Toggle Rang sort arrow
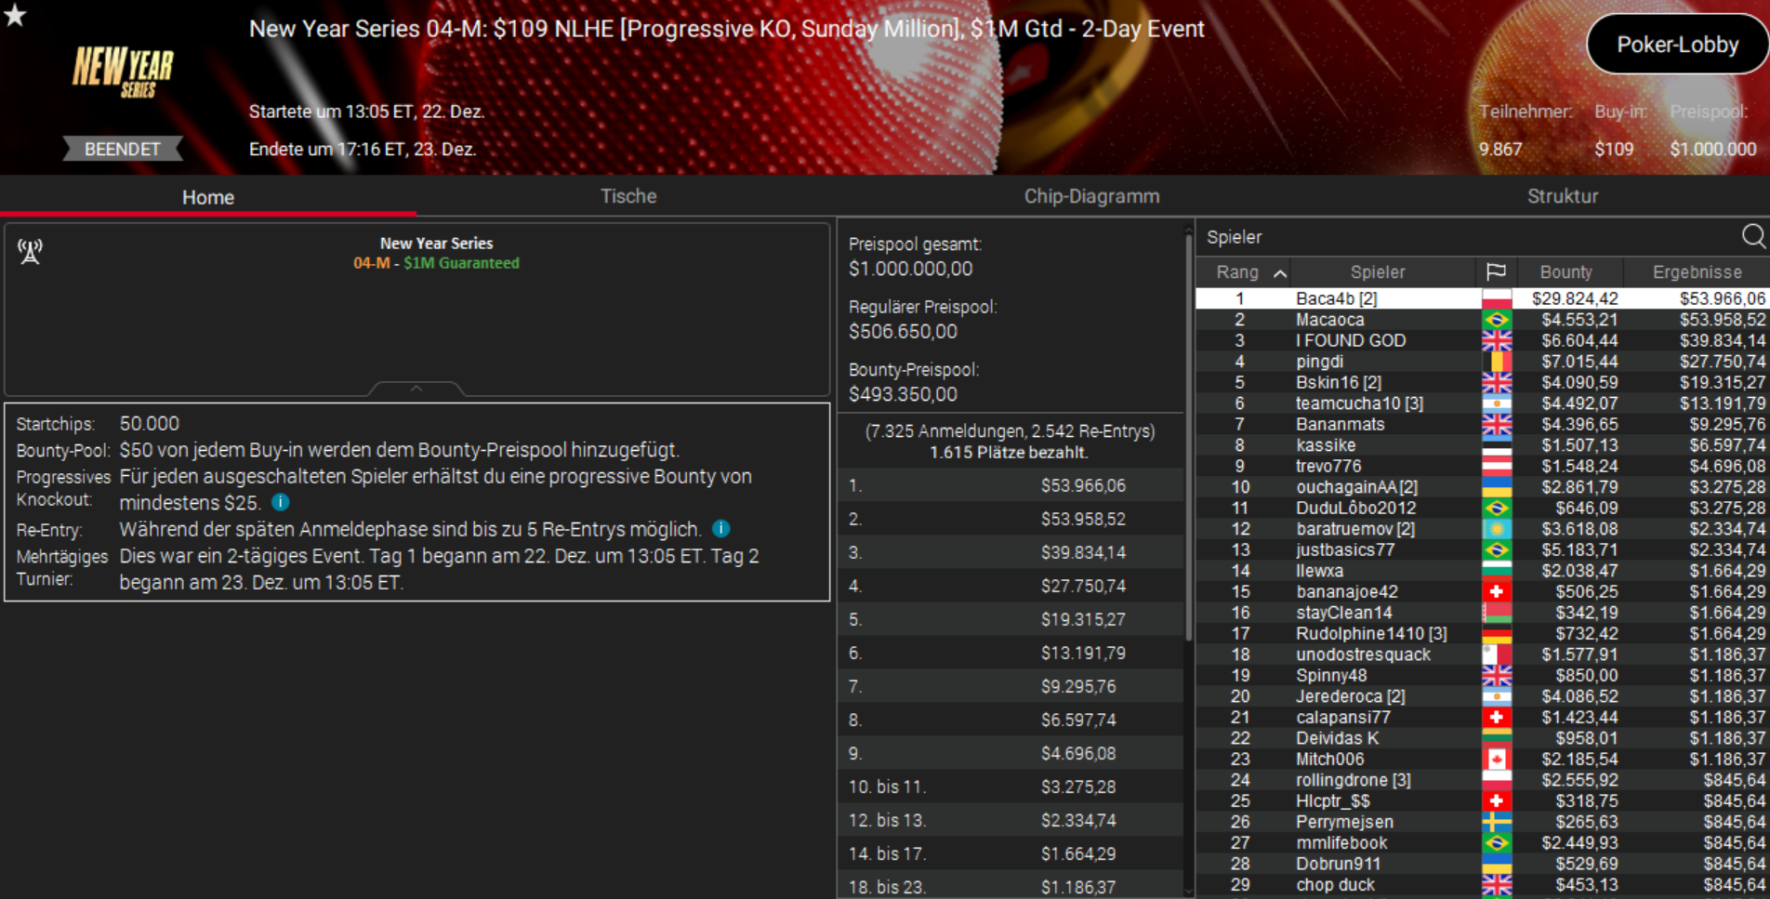 (1280, 273)
